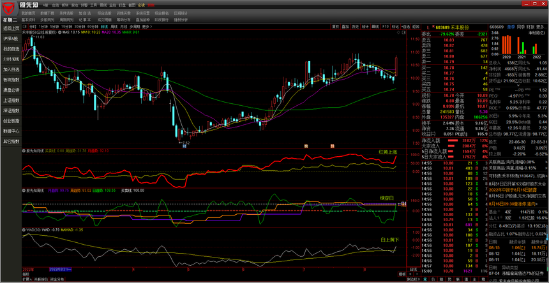Click the L marker beside stock code 603609
Image resolution: width=549 pixels, height=283 pixels.
(x=428, y=27)
